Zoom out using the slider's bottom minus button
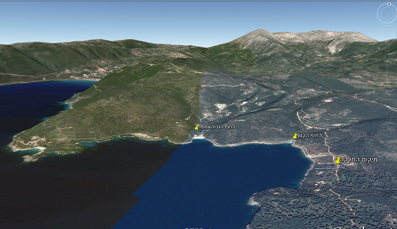 coord(387,87)
